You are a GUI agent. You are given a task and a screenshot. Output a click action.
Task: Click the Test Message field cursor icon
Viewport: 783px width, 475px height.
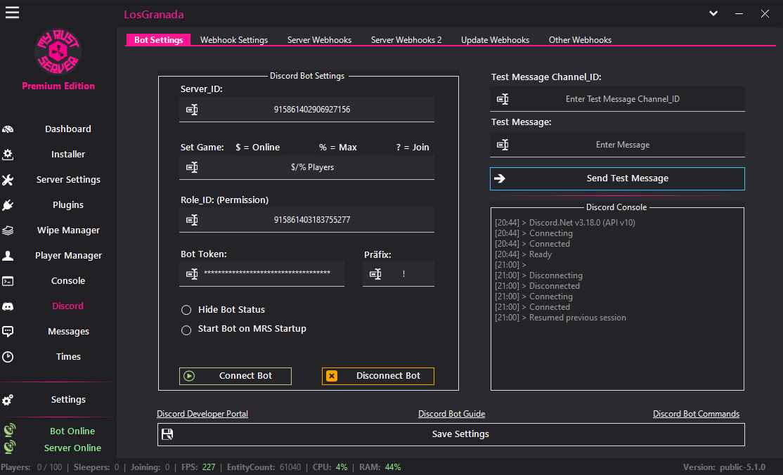[503, 145]
